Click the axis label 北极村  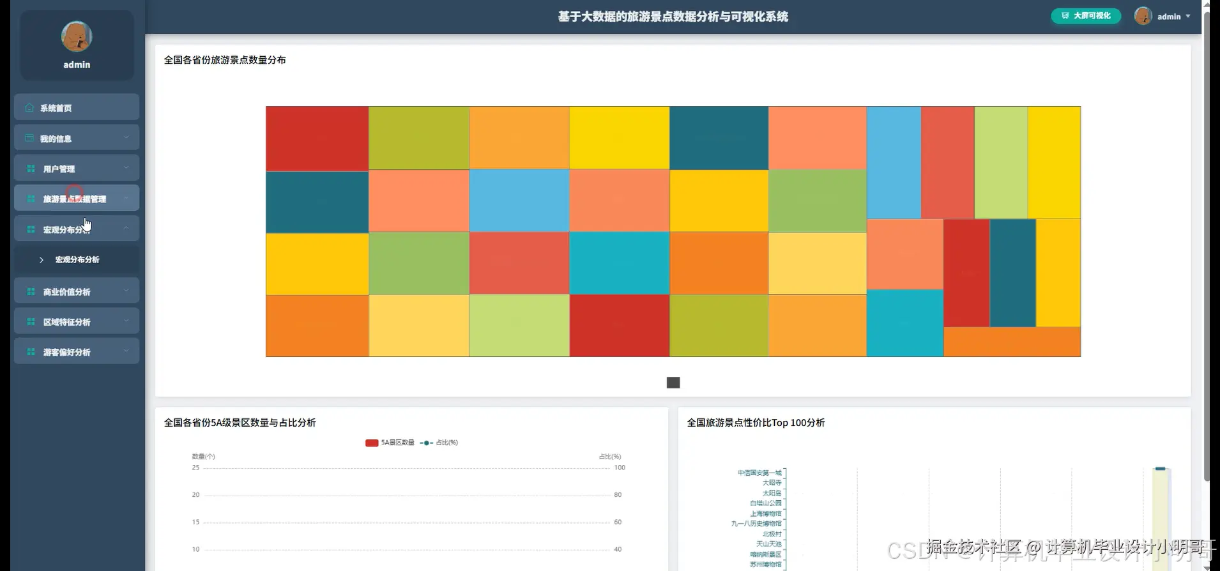coord(772,534)
